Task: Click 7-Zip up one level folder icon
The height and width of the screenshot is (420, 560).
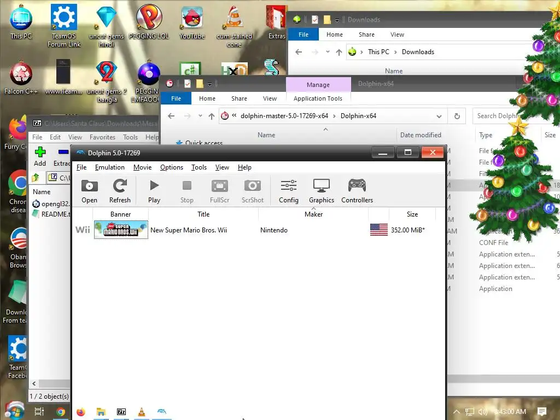Action: tap(36, 177)
